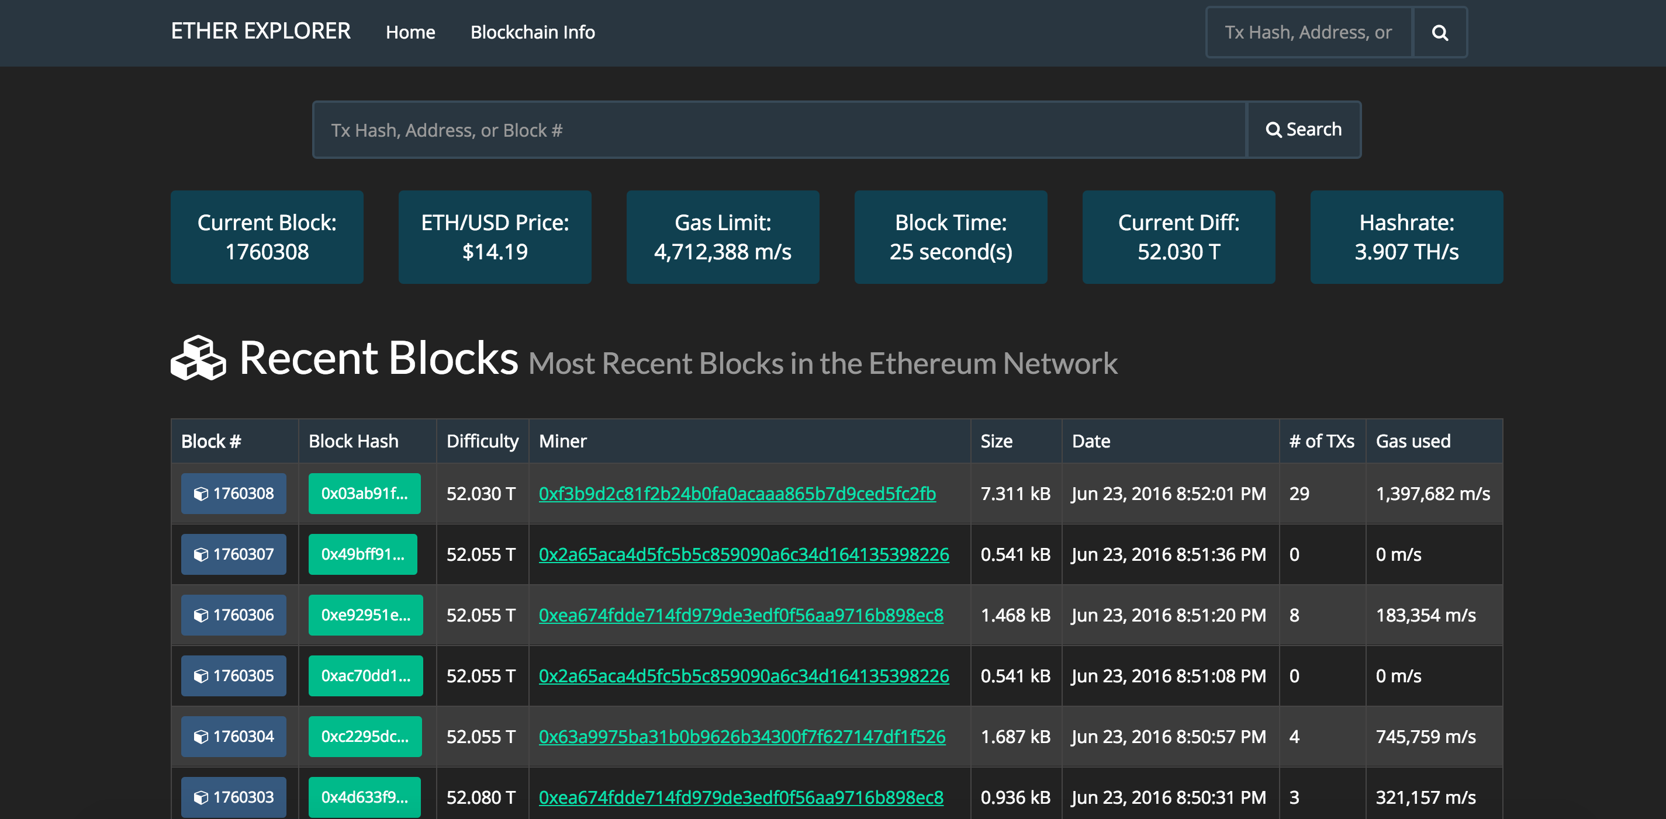The height and width of the screenshot is (819, 1666).
Task: Click the navbar Tx Hash input
Action: (1308, 32)
